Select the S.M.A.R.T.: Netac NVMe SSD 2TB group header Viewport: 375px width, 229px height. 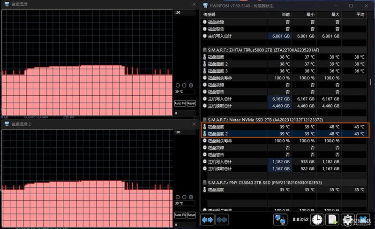coord(265,120)
